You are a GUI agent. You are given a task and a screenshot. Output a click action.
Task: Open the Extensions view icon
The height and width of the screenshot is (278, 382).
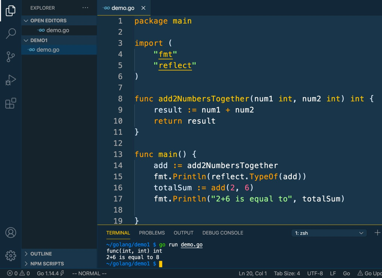click(x=11, y=103)
